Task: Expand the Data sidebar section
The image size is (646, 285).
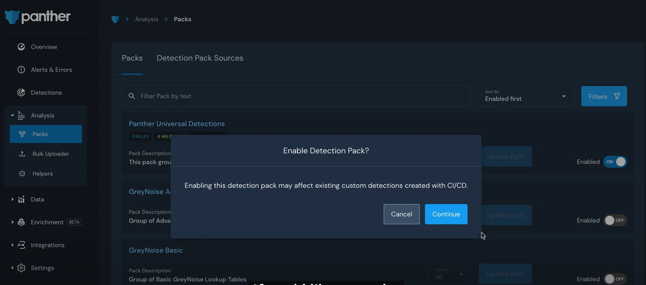Action: click(13, 199)
